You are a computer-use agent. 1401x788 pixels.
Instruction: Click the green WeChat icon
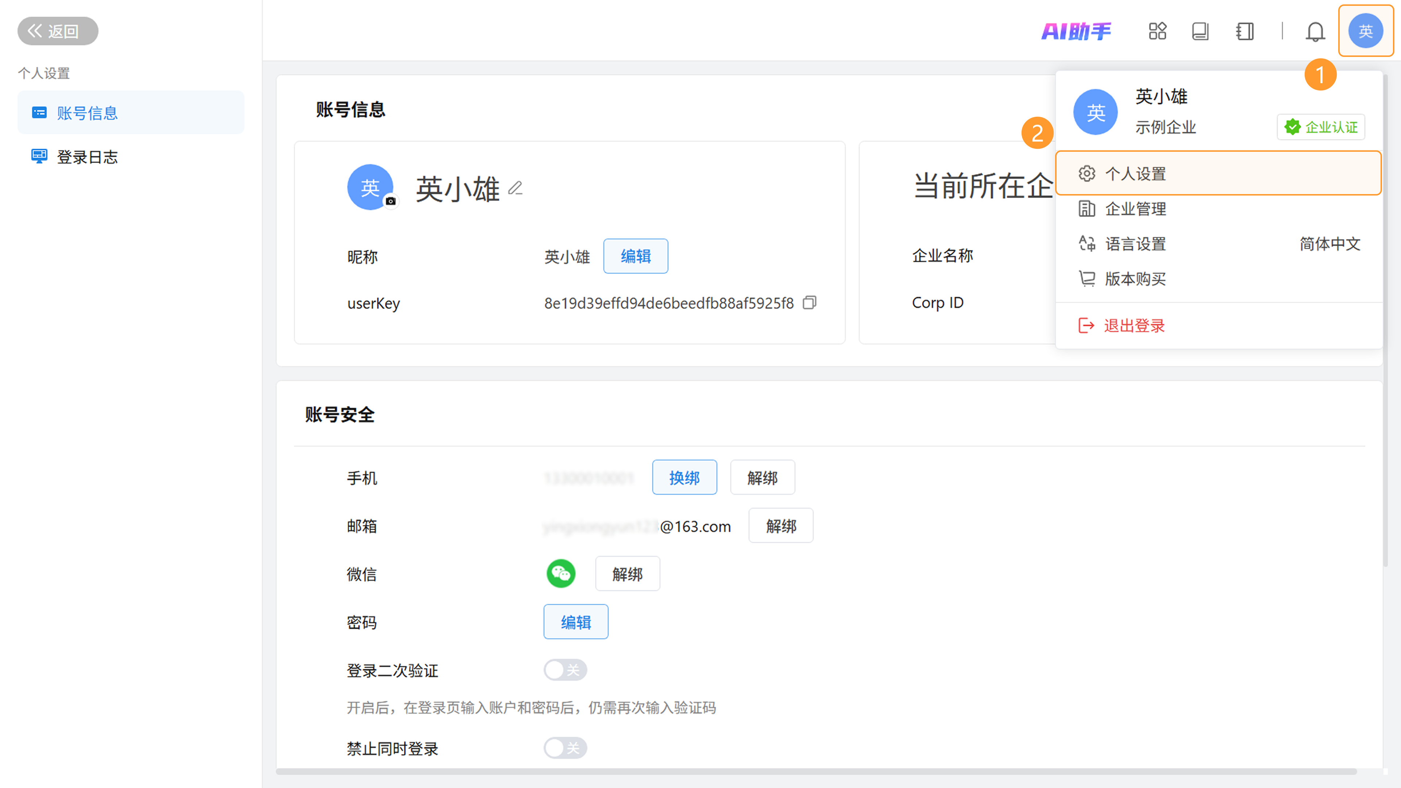(561, 573)
